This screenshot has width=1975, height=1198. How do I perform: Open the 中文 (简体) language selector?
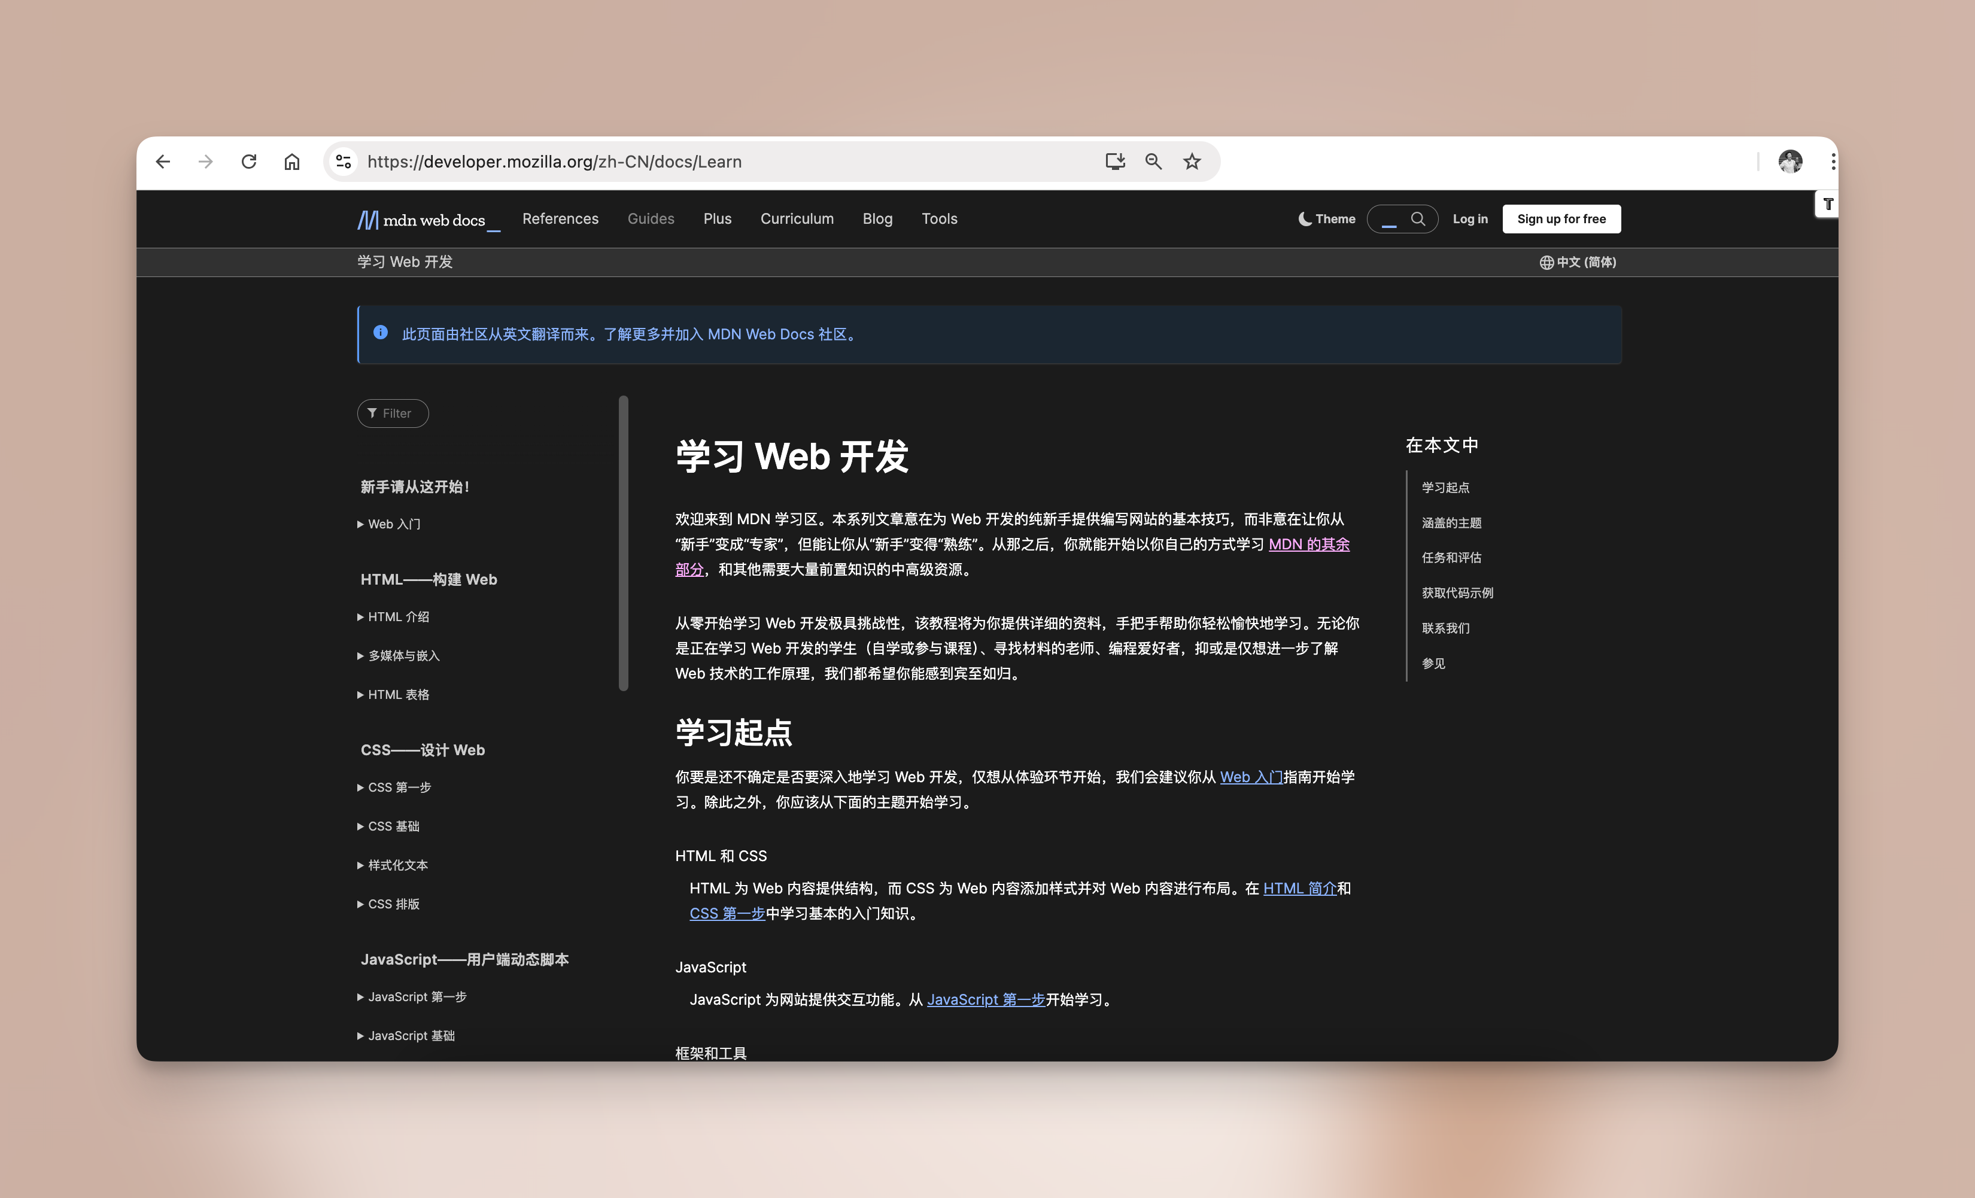1578,262
